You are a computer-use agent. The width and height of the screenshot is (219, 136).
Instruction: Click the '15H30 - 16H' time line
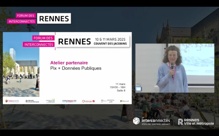pyautogui.click(x=118, y=87)
